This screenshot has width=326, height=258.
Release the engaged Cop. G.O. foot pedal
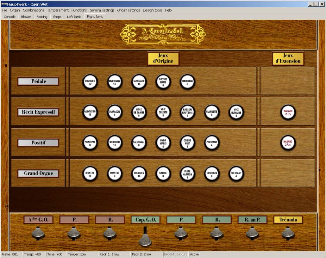[x=145, y=240]
